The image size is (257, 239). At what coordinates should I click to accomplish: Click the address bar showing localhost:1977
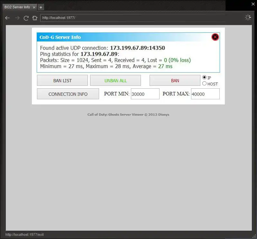pos(133,18)
